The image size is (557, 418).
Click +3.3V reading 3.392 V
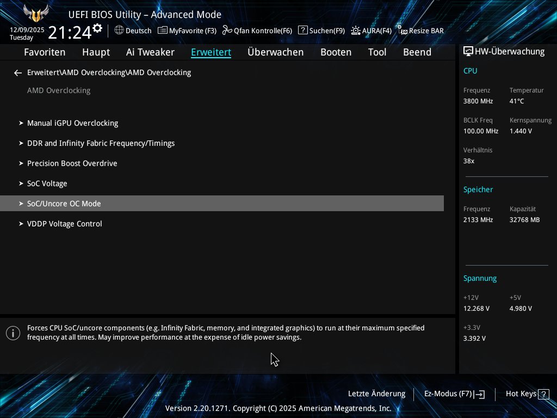(474, 339)
